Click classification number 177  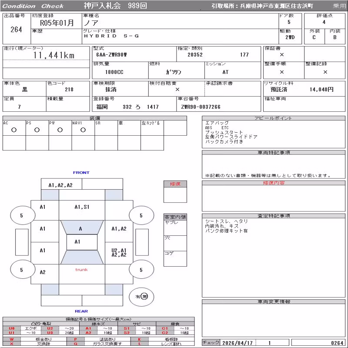coord(244,55)
